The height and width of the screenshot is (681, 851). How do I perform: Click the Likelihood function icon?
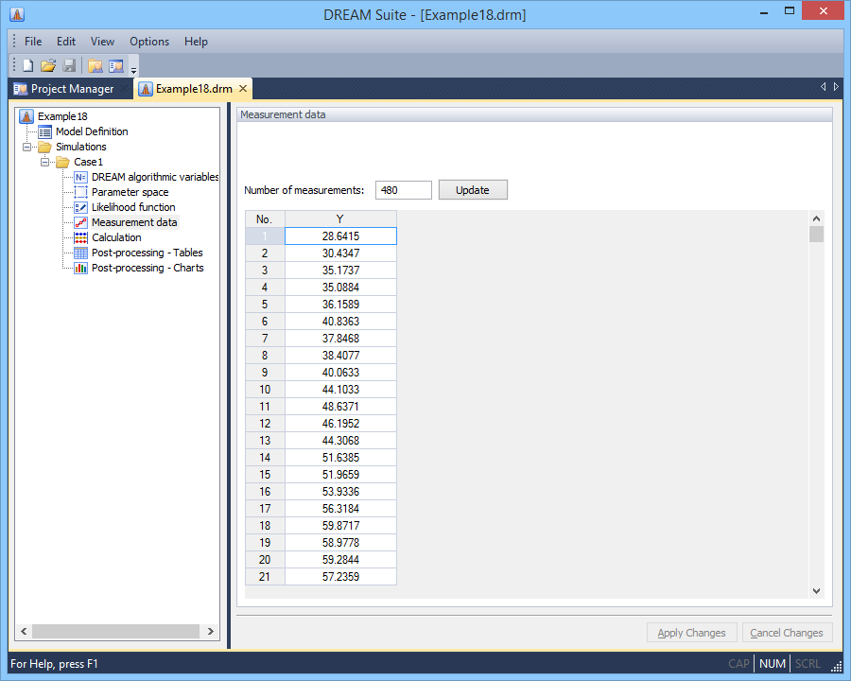tap(81, 207)
